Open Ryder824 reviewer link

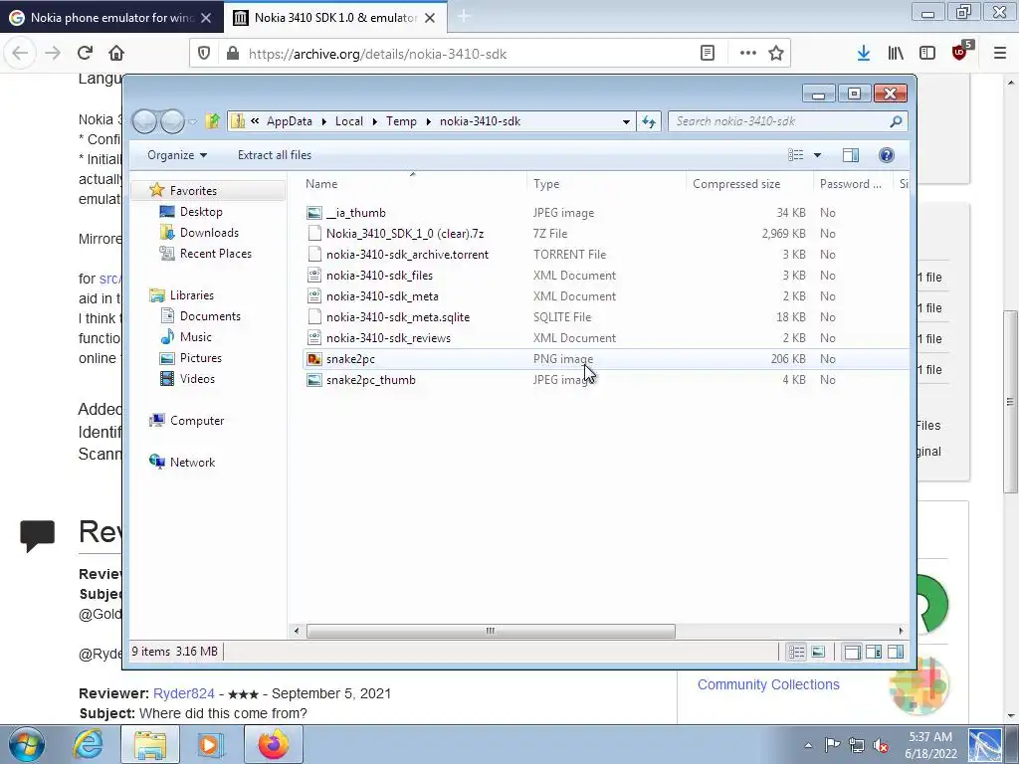click(183, 693)
